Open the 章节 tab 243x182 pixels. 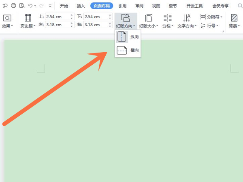tap(173, 6)
